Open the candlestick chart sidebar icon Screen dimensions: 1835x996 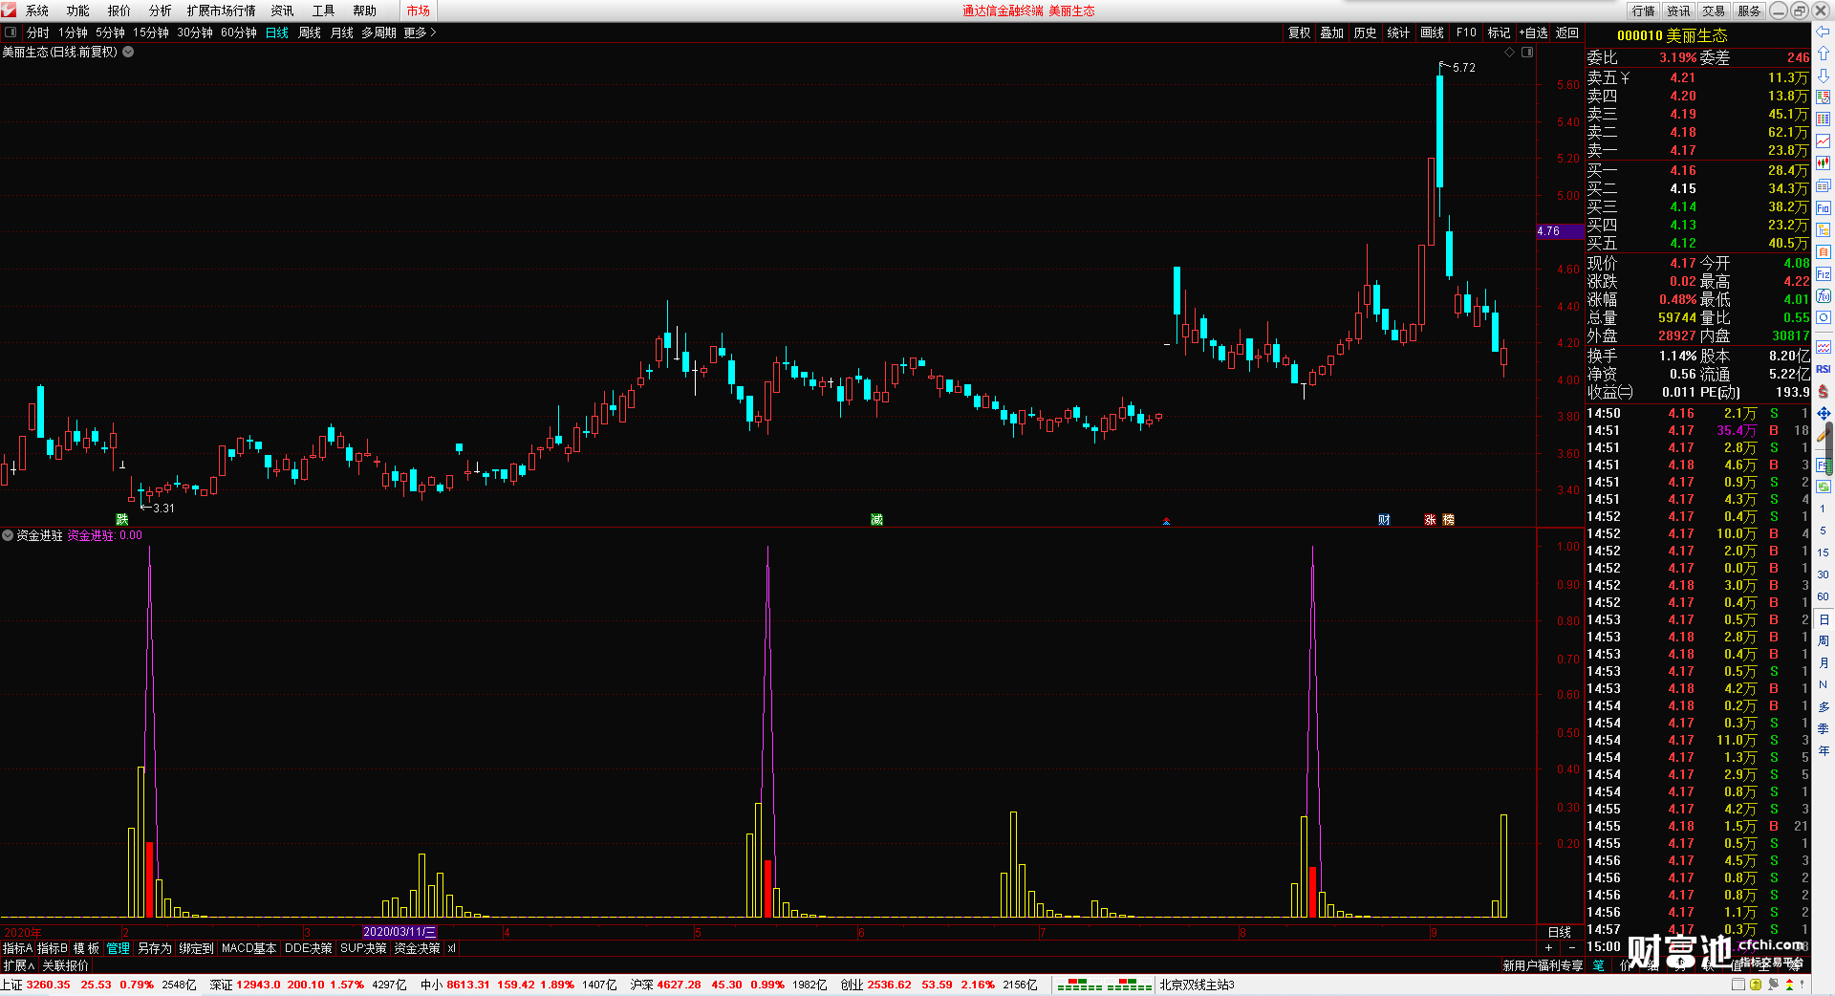[1823, 163]
